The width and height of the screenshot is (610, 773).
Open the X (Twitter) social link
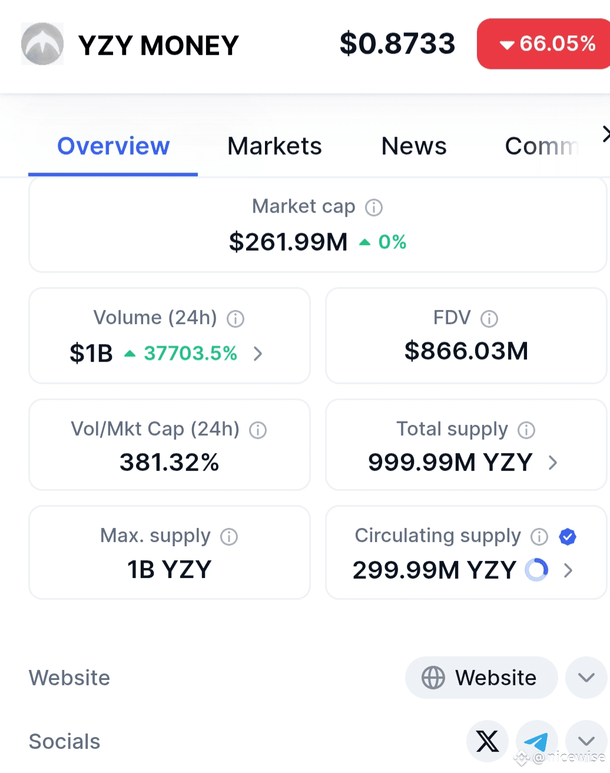coord(488,741)
